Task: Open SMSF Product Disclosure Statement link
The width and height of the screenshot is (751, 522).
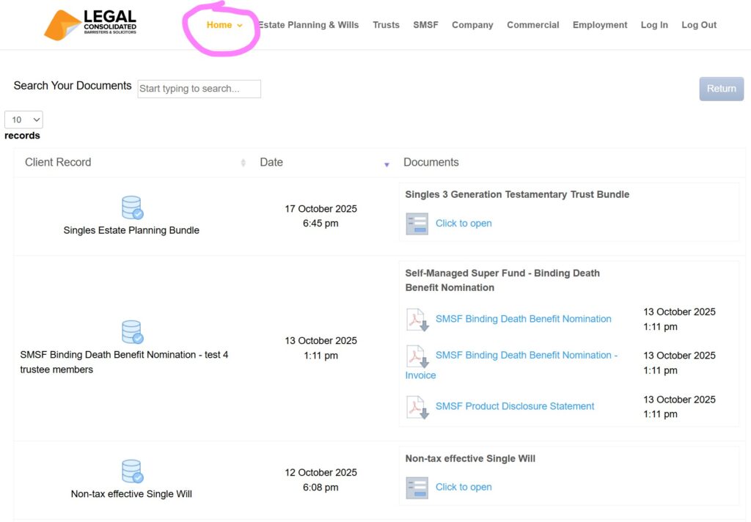Action: [x=515, y=406]
